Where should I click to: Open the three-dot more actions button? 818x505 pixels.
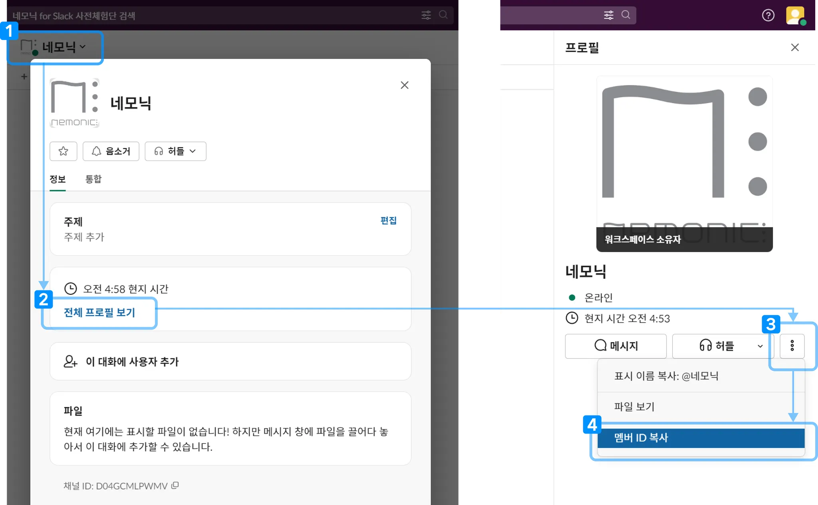pyautogui.click(x=792, y=346)
